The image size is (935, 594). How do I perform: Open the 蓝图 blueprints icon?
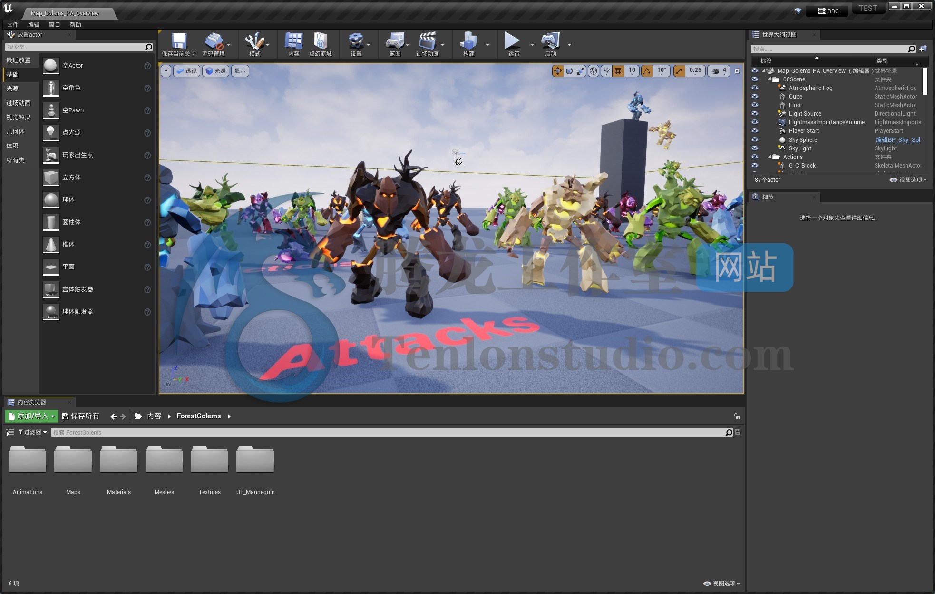click(x=395, y=41)
